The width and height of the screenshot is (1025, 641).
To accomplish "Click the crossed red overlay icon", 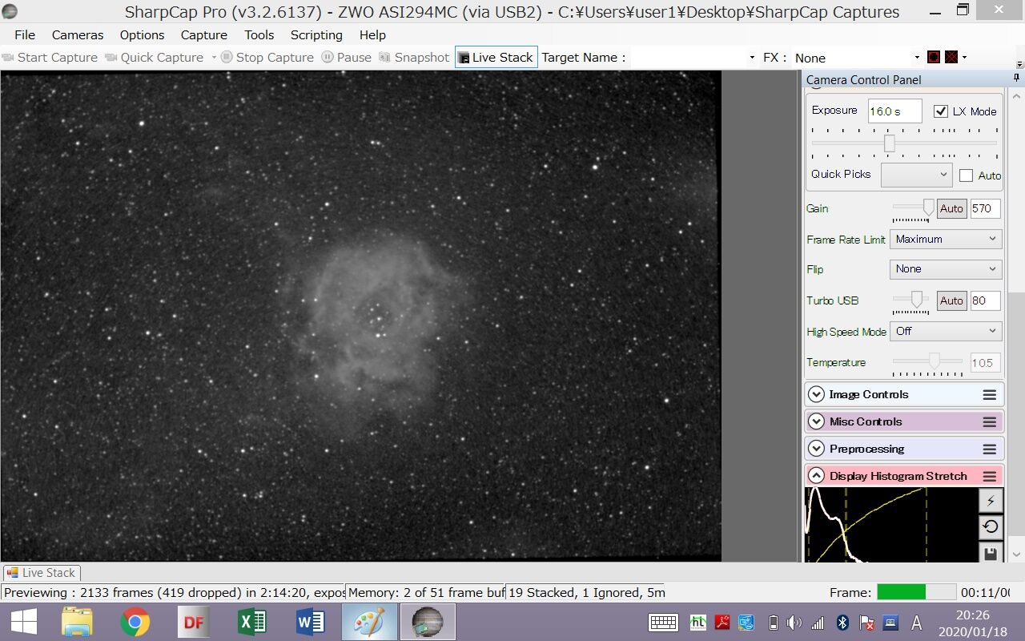I will tap(951, 58).
